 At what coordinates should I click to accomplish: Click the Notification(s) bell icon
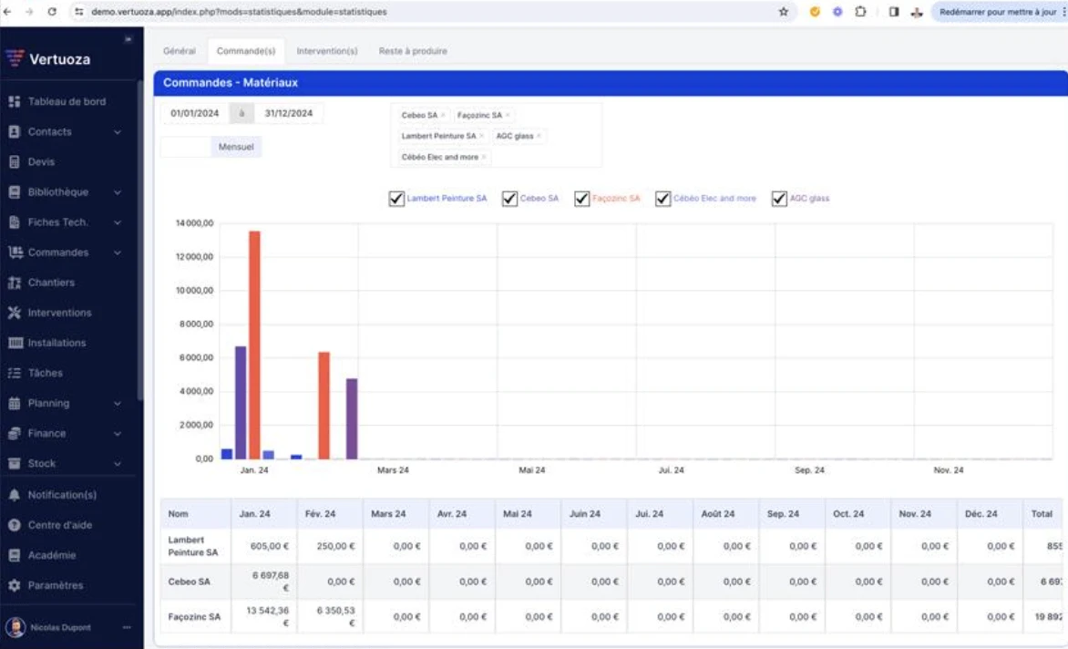15,495
